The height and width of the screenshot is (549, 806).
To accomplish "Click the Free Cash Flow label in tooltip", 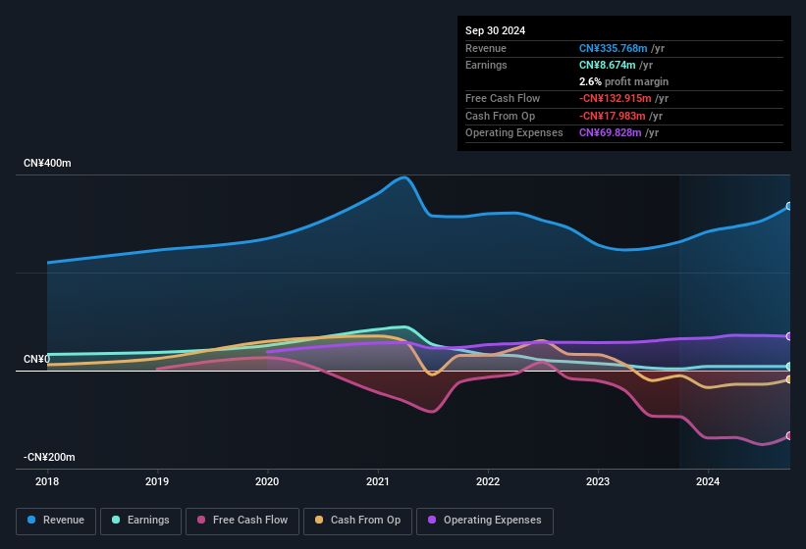I will tap(503, 98).
